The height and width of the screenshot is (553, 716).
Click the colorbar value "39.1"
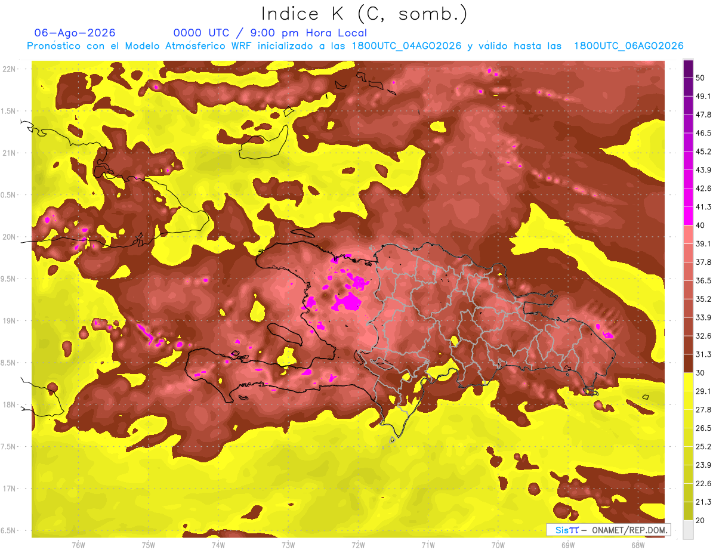(703, 243)
